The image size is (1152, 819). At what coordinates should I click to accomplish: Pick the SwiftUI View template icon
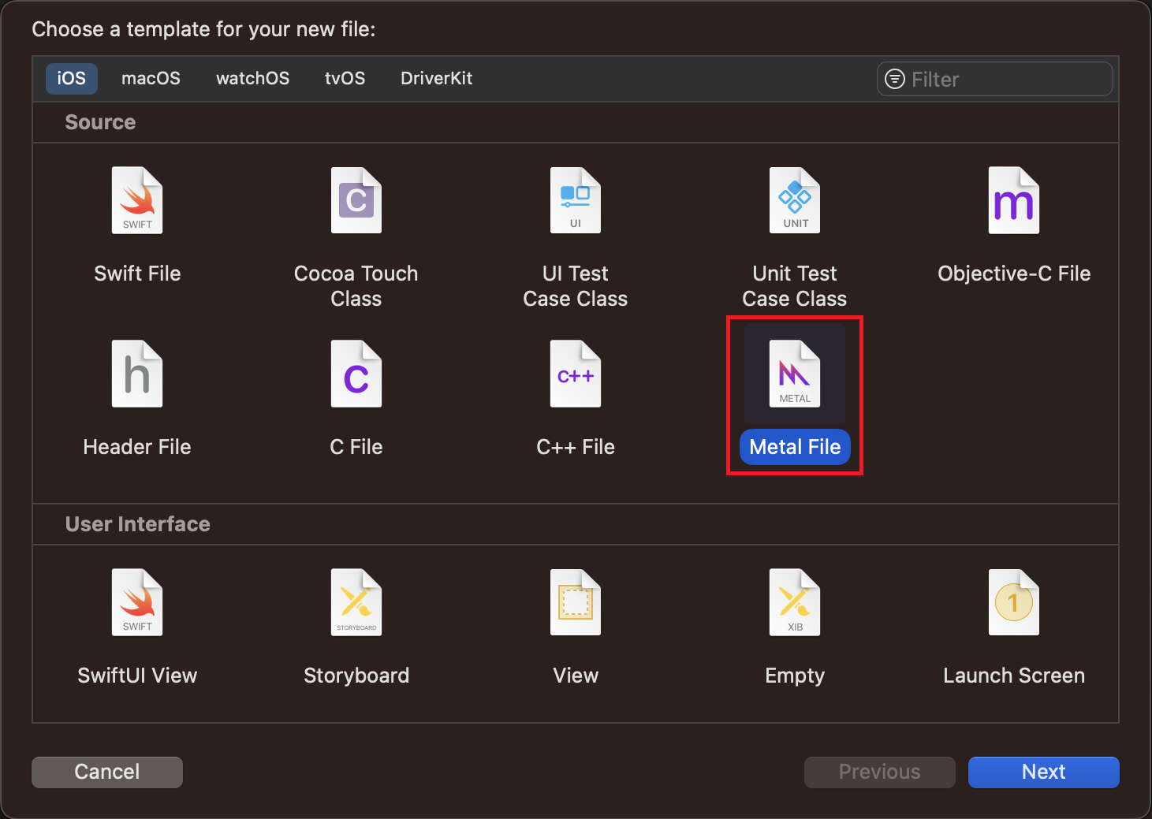(x=137, y=602)
